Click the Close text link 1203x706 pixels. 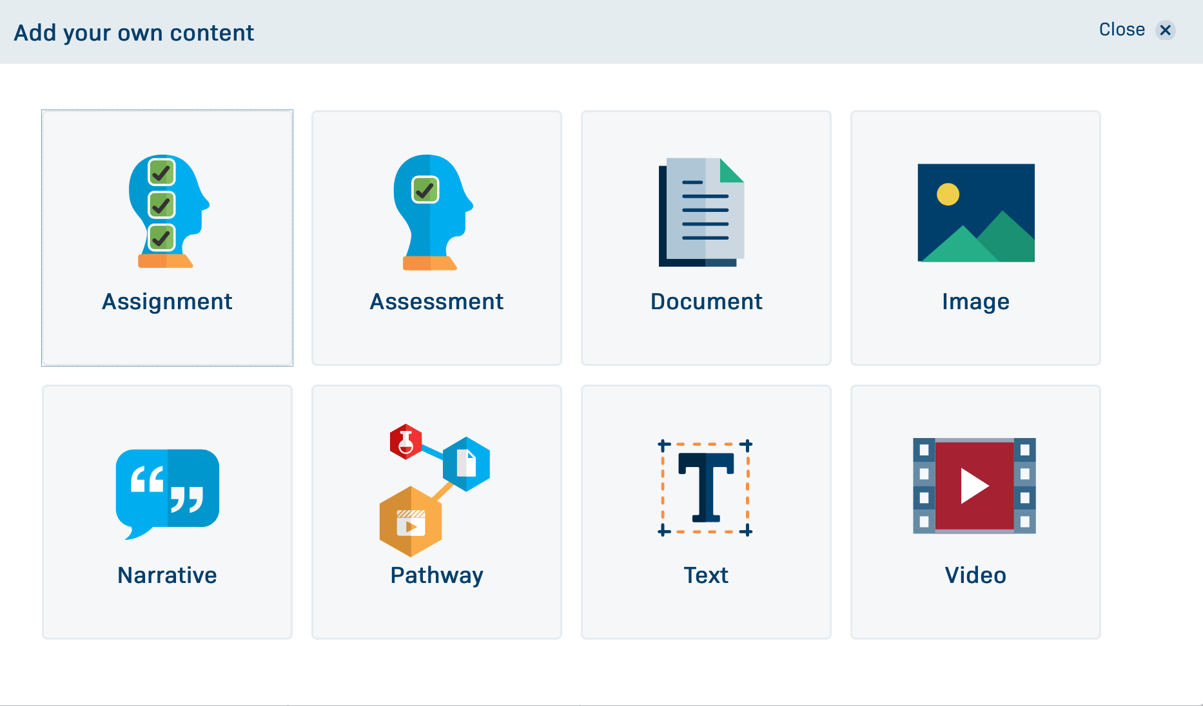[x=1122, y=30]
